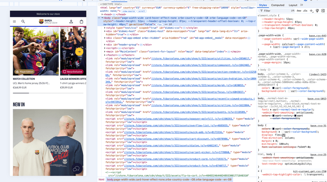
Task: Click the ellipsis badge inside the main tag
Action: (x=229, y=52)
